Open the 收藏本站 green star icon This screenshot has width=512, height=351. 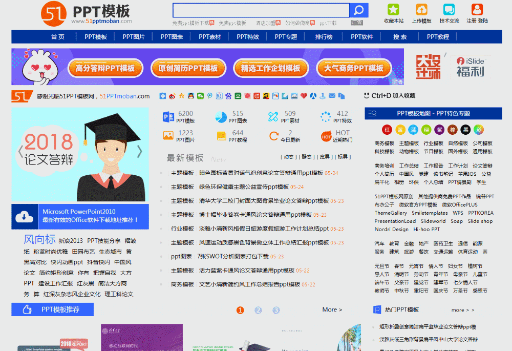[393, 10]
